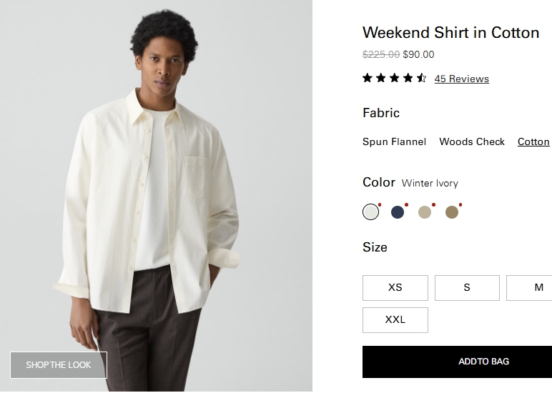Pick the light beige color swatch

click(x=425, y=212)
